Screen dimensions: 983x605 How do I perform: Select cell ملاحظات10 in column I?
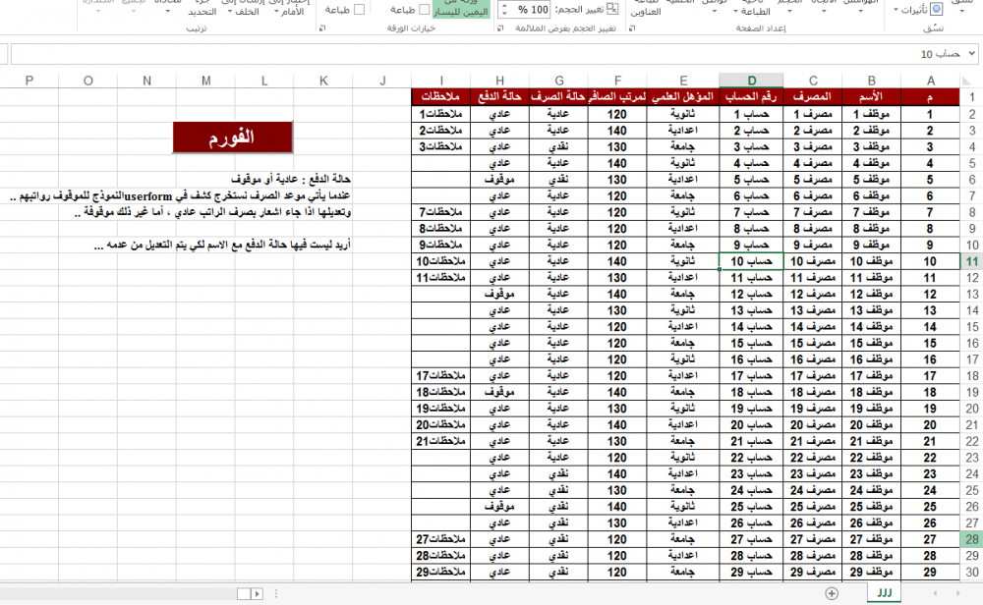[x=440, y=261]
